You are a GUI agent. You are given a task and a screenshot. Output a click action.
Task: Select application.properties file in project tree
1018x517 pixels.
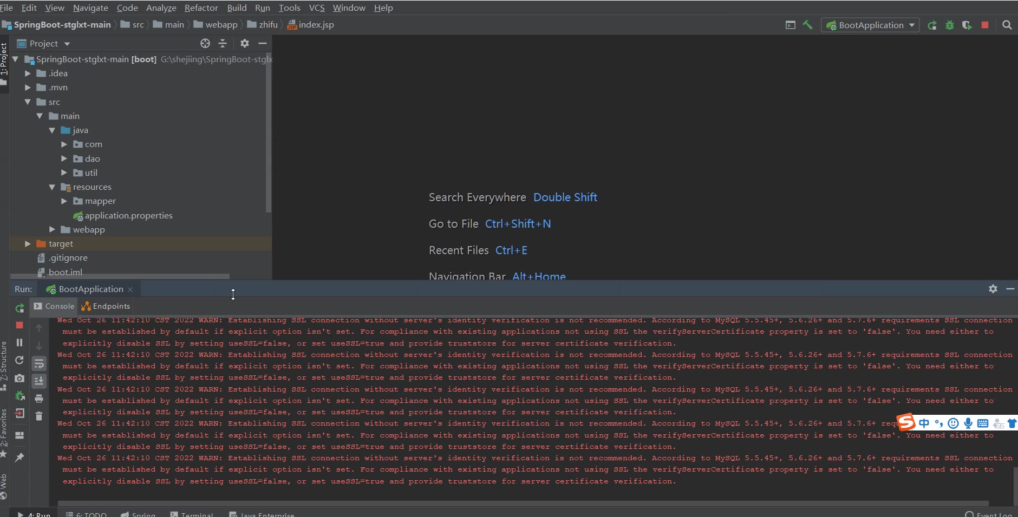point(128,215)
